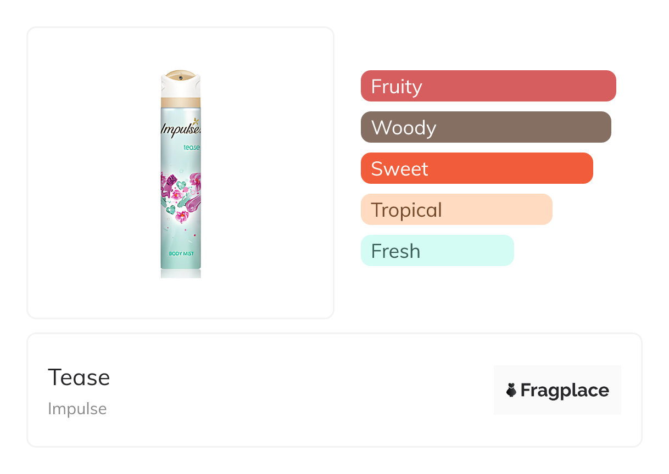669x474 pixels.
Task: Select the Fresh scent accord bar
Action: tap(437, 251)
